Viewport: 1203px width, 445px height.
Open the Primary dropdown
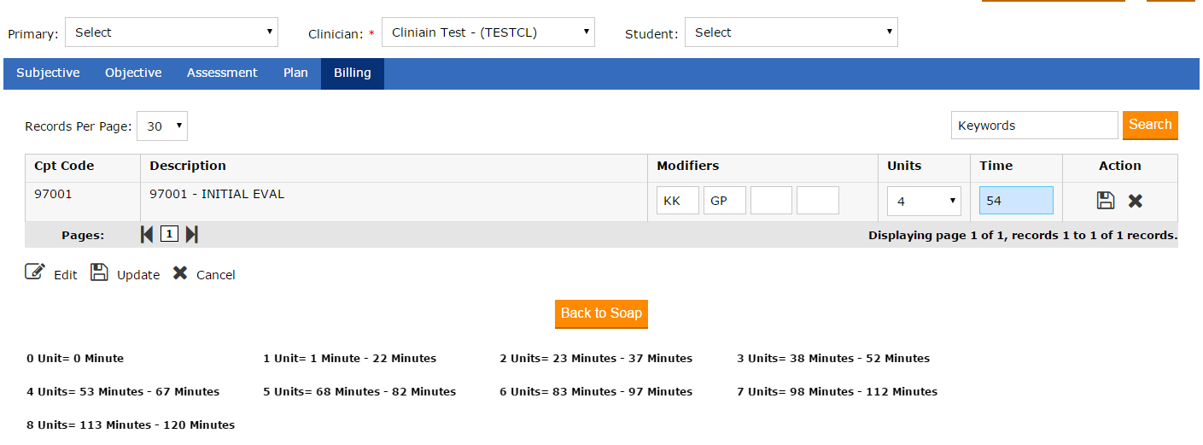click(x=172, y=32)
